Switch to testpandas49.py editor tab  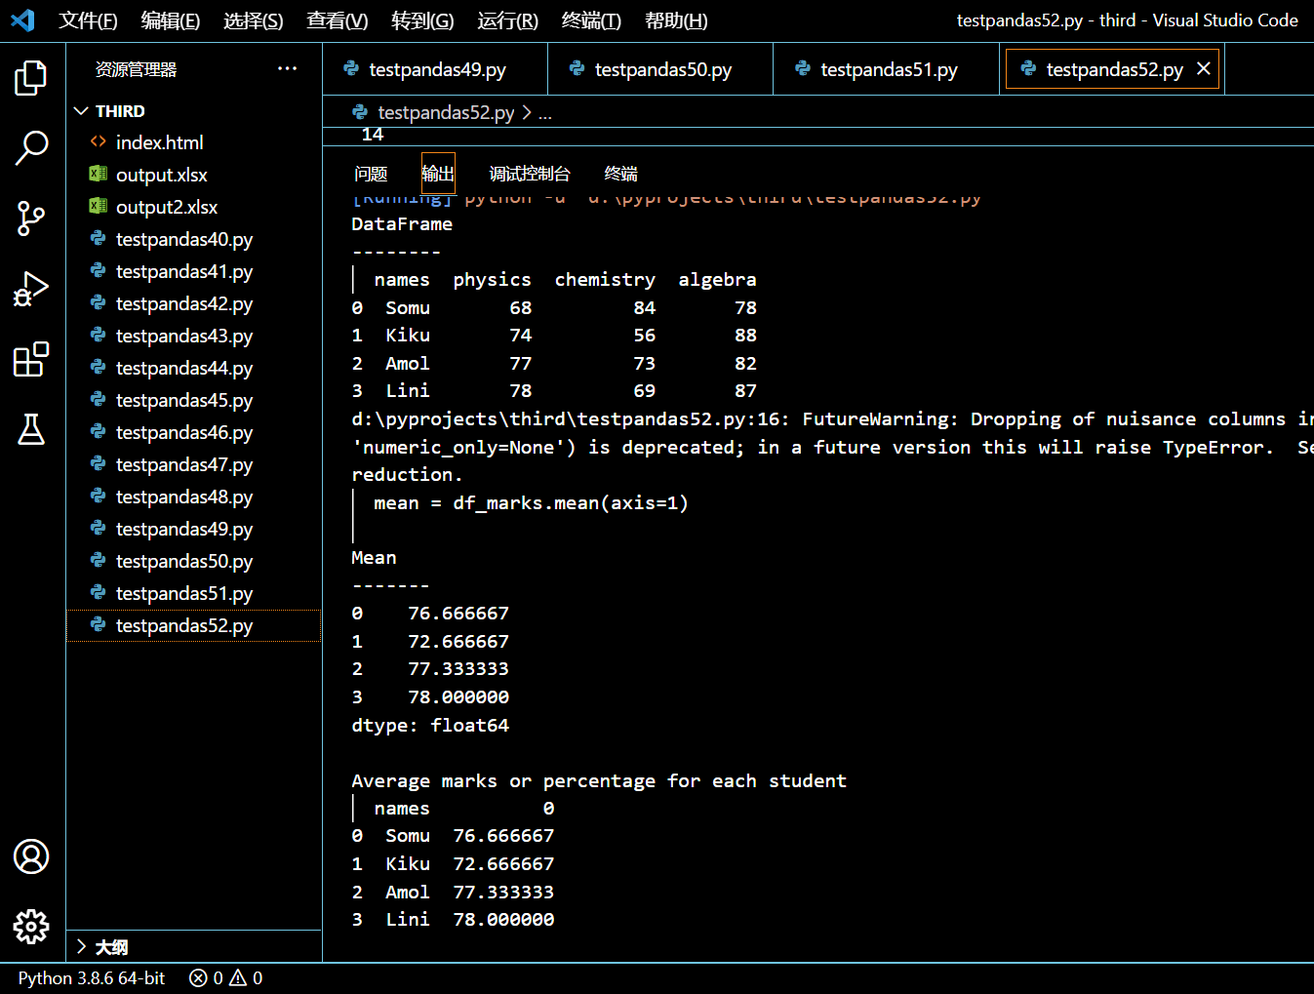(x=435, y=69)
